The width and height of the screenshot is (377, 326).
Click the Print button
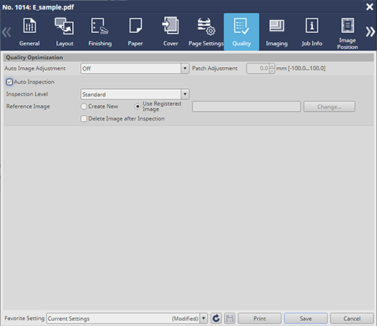(260, 318)
